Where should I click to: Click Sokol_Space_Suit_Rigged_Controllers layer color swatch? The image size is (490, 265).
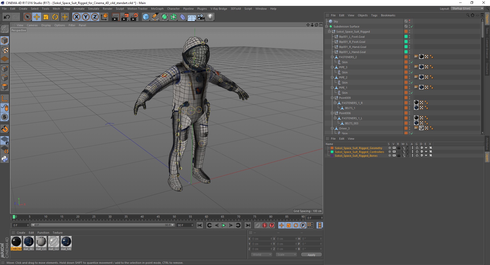(x=332, y=152)
